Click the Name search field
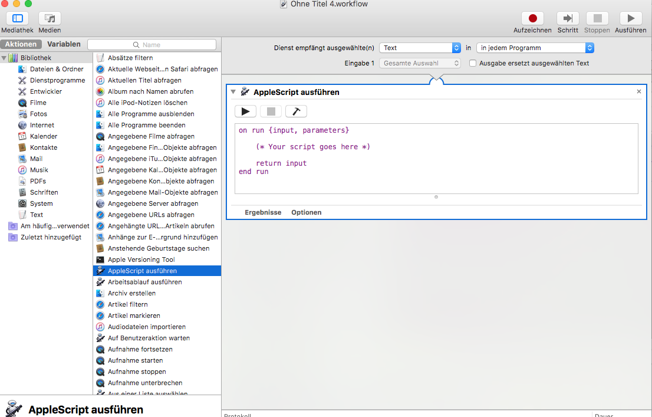Viewport: 652px width, 417px height. pos(152,45)
